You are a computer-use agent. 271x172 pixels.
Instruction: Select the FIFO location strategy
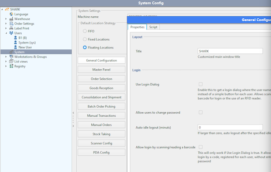click(x=85, y=31)
